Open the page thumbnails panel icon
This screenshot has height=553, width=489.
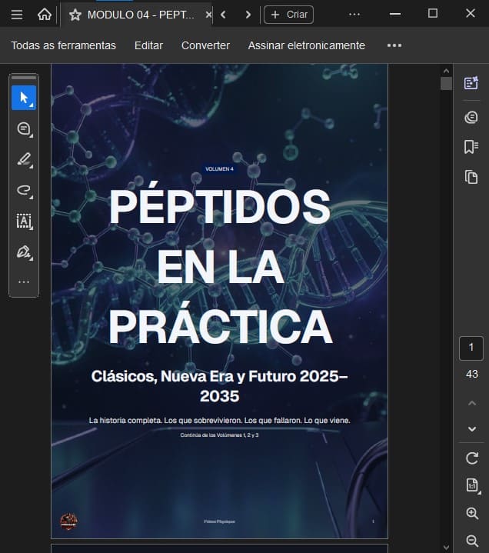click(x=471, y=177)
